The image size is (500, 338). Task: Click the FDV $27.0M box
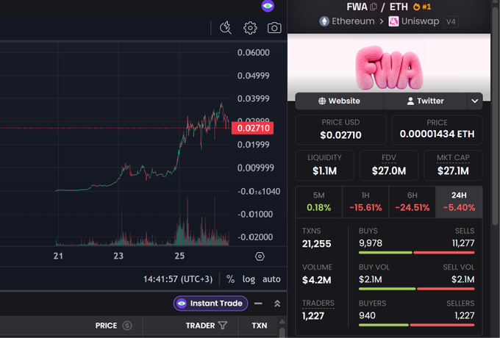(x=389, y=165)
